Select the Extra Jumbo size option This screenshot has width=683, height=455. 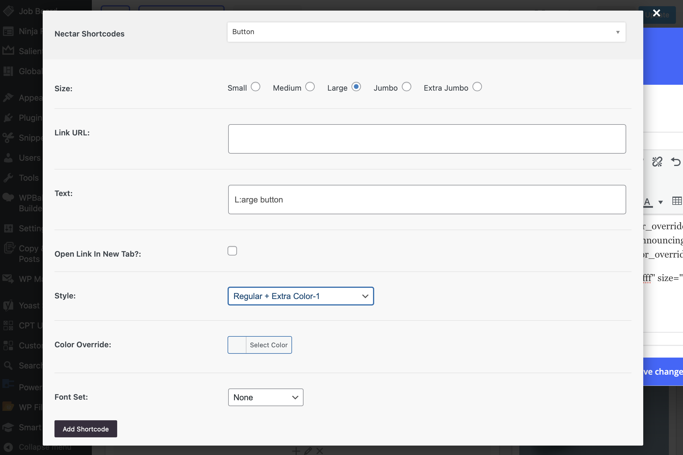click(477, 87)
